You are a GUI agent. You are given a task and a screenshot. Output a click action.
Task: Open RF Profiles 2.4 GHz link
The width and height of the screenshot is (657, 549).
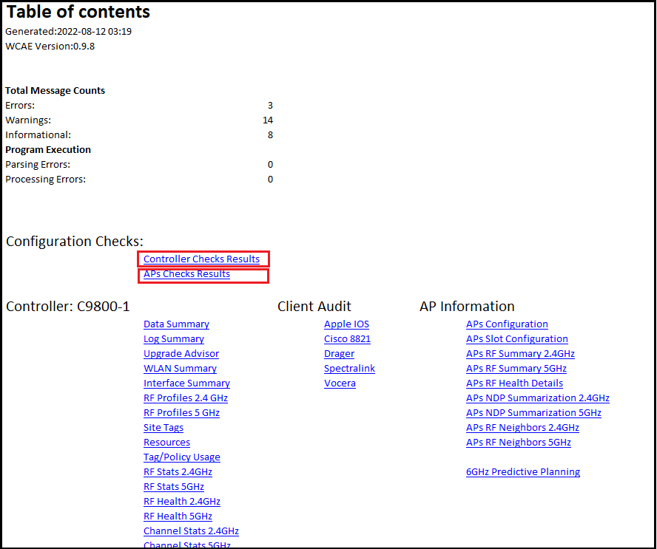(186, 398)
